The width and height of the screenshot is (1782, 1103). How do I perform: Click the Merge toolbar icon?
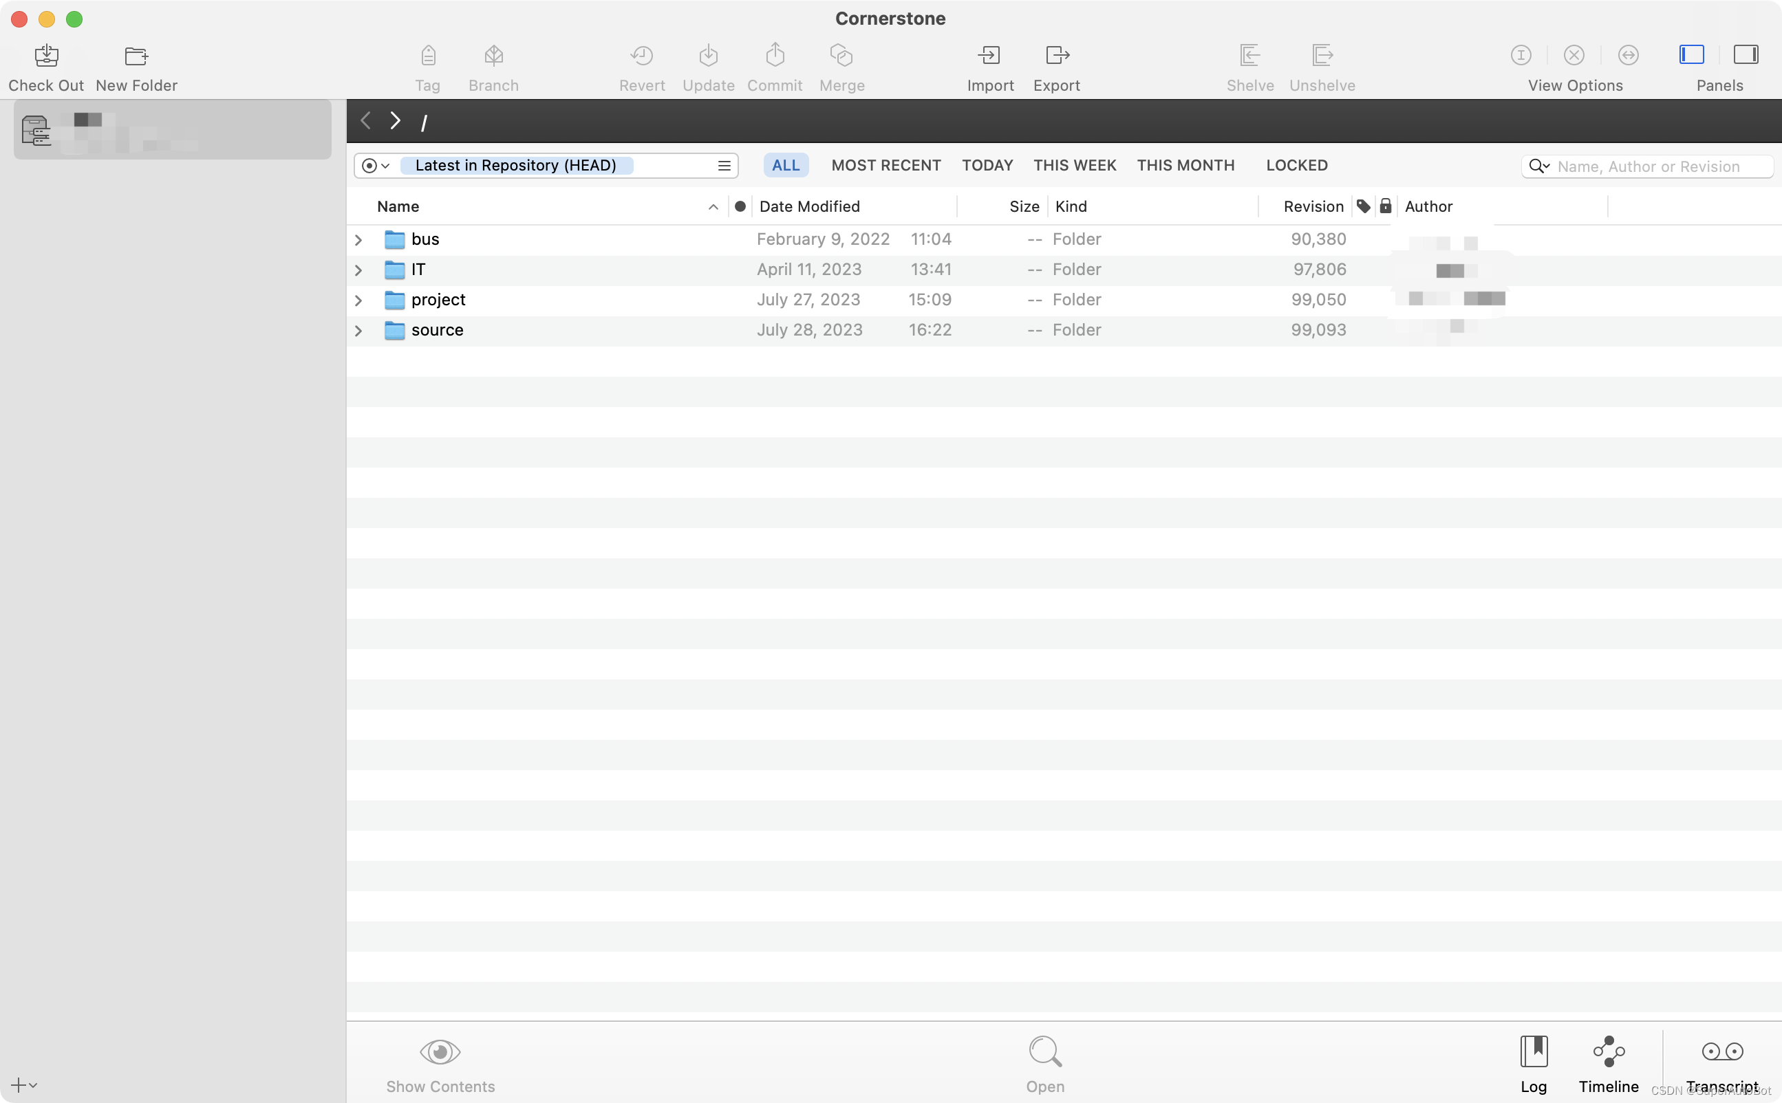point(841,56)
